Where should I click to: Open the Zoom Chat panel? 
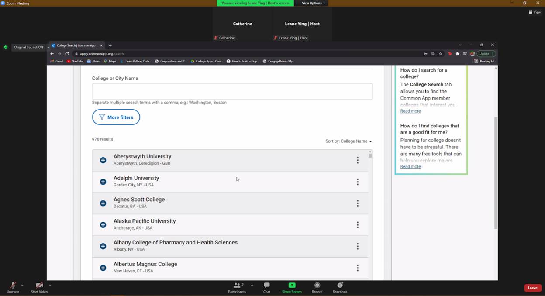[267, 287]
